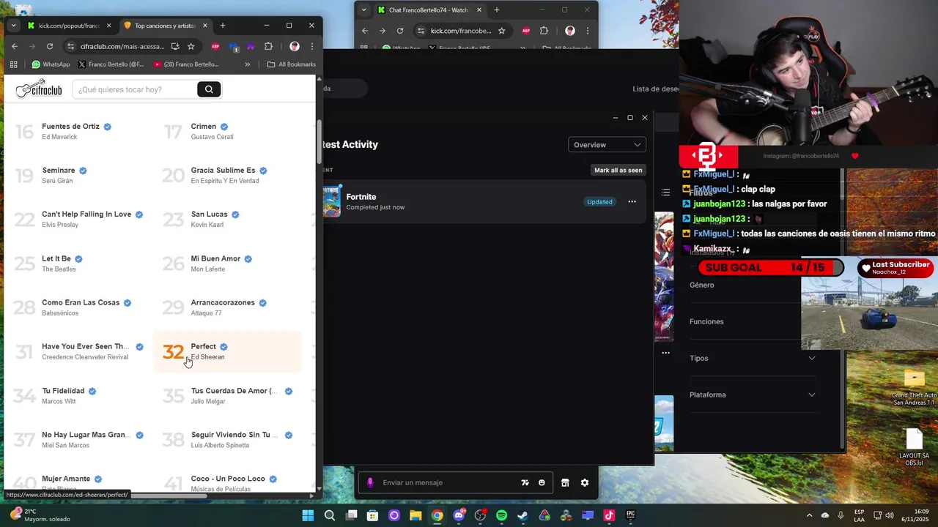Click the cifraclub.com address bar
This screenshot has width=938, height=527.
click(122, 46)
